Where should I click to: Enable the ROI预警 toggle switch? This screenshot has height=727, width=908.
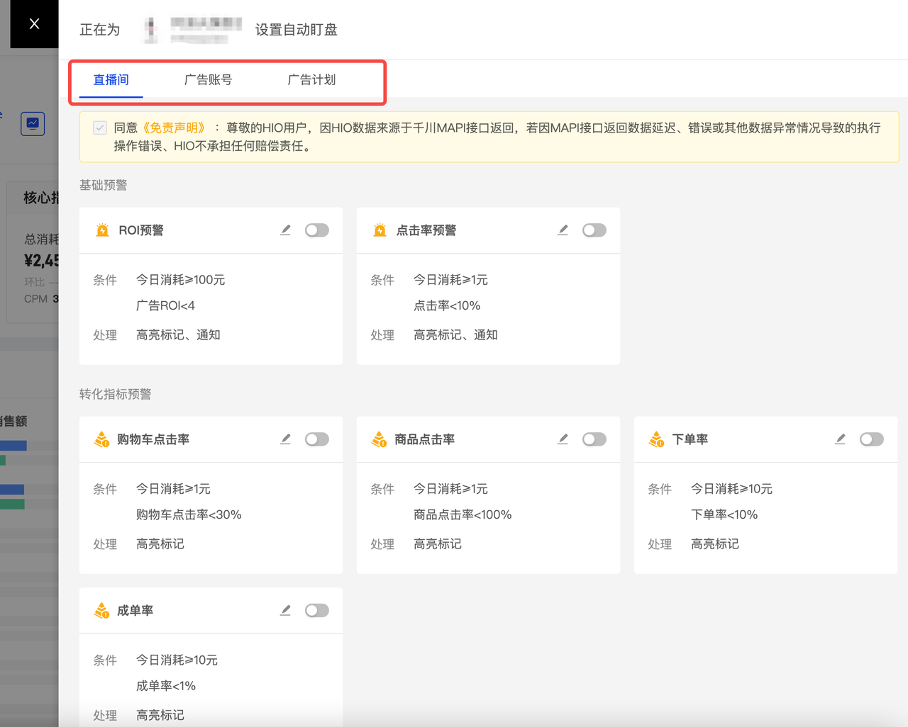point(317,230)
